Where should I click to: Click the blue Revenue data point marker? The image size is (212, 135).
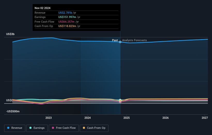120,42
